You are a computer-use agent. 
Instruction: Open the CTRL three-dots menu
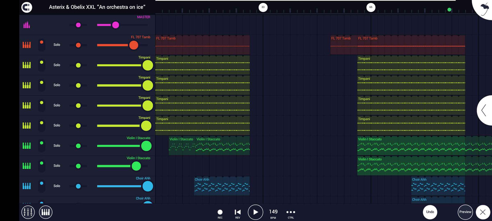(x=291, y=213)
